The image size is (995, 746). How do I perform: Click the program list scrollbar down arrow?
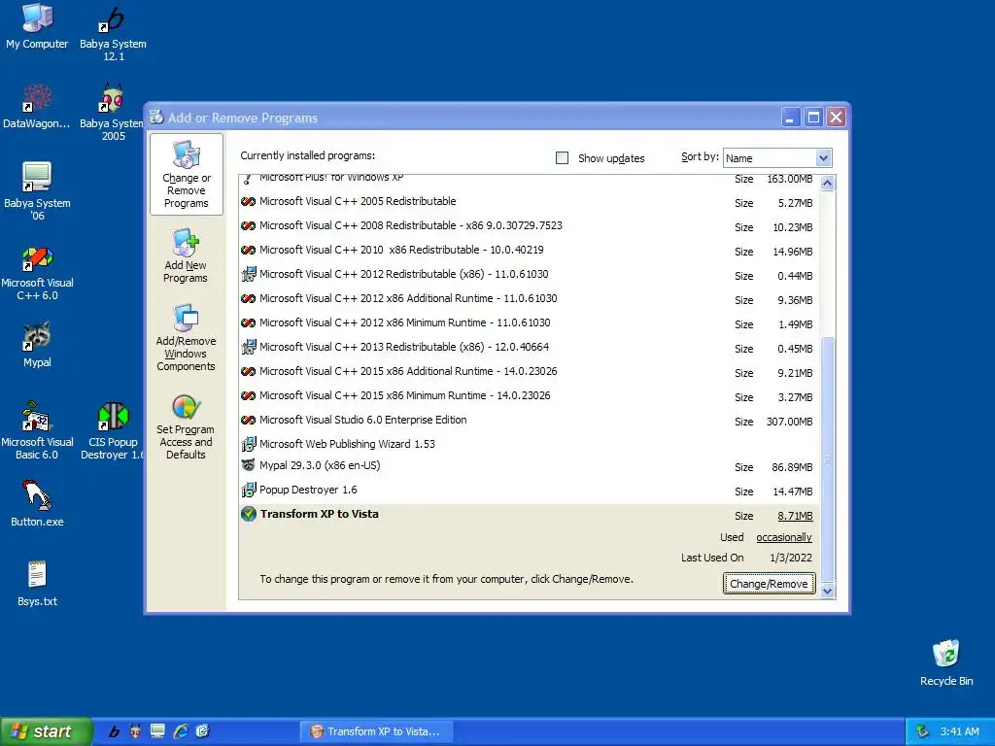[x=827, y=592]
